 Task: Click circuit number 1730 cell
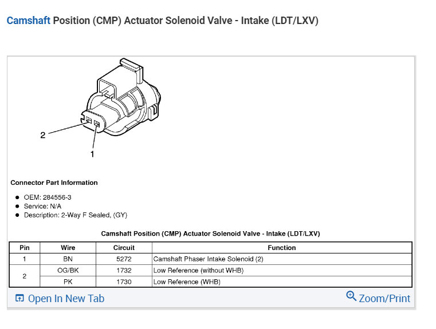tap(124, 282)
